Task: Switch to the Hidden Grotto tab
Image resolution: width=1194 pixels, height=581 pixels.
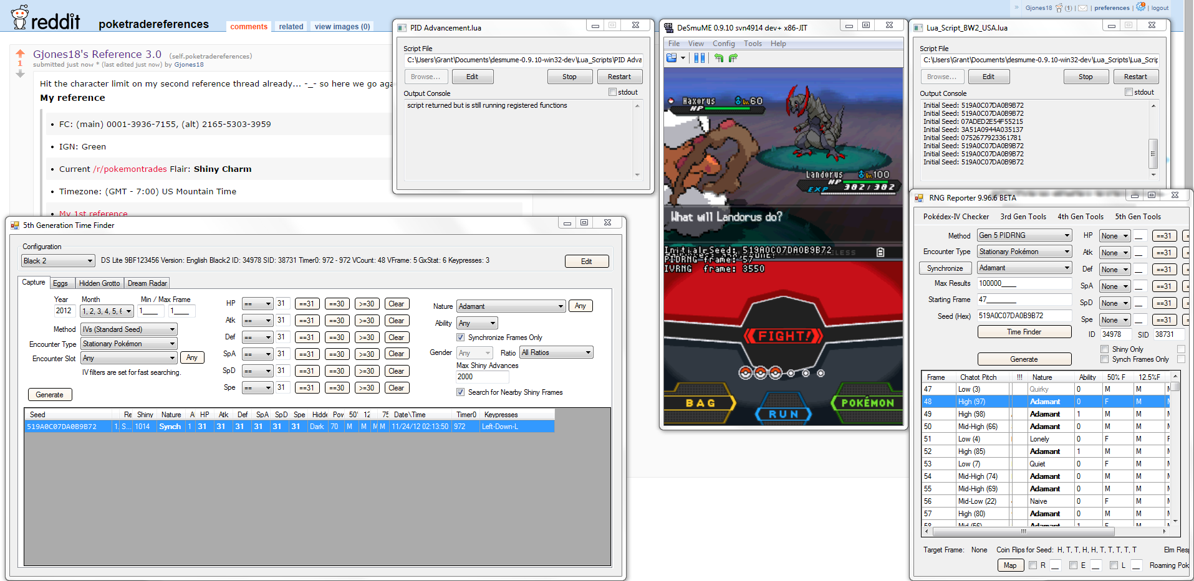Action: pos(99,283)
